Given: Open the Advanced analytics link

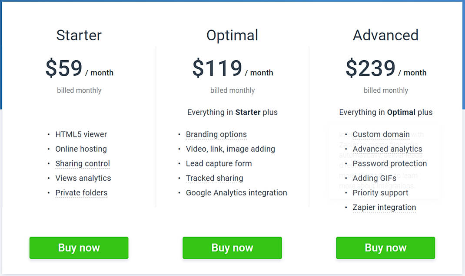Looking at the screenshot, I should [x=387, y=149].
